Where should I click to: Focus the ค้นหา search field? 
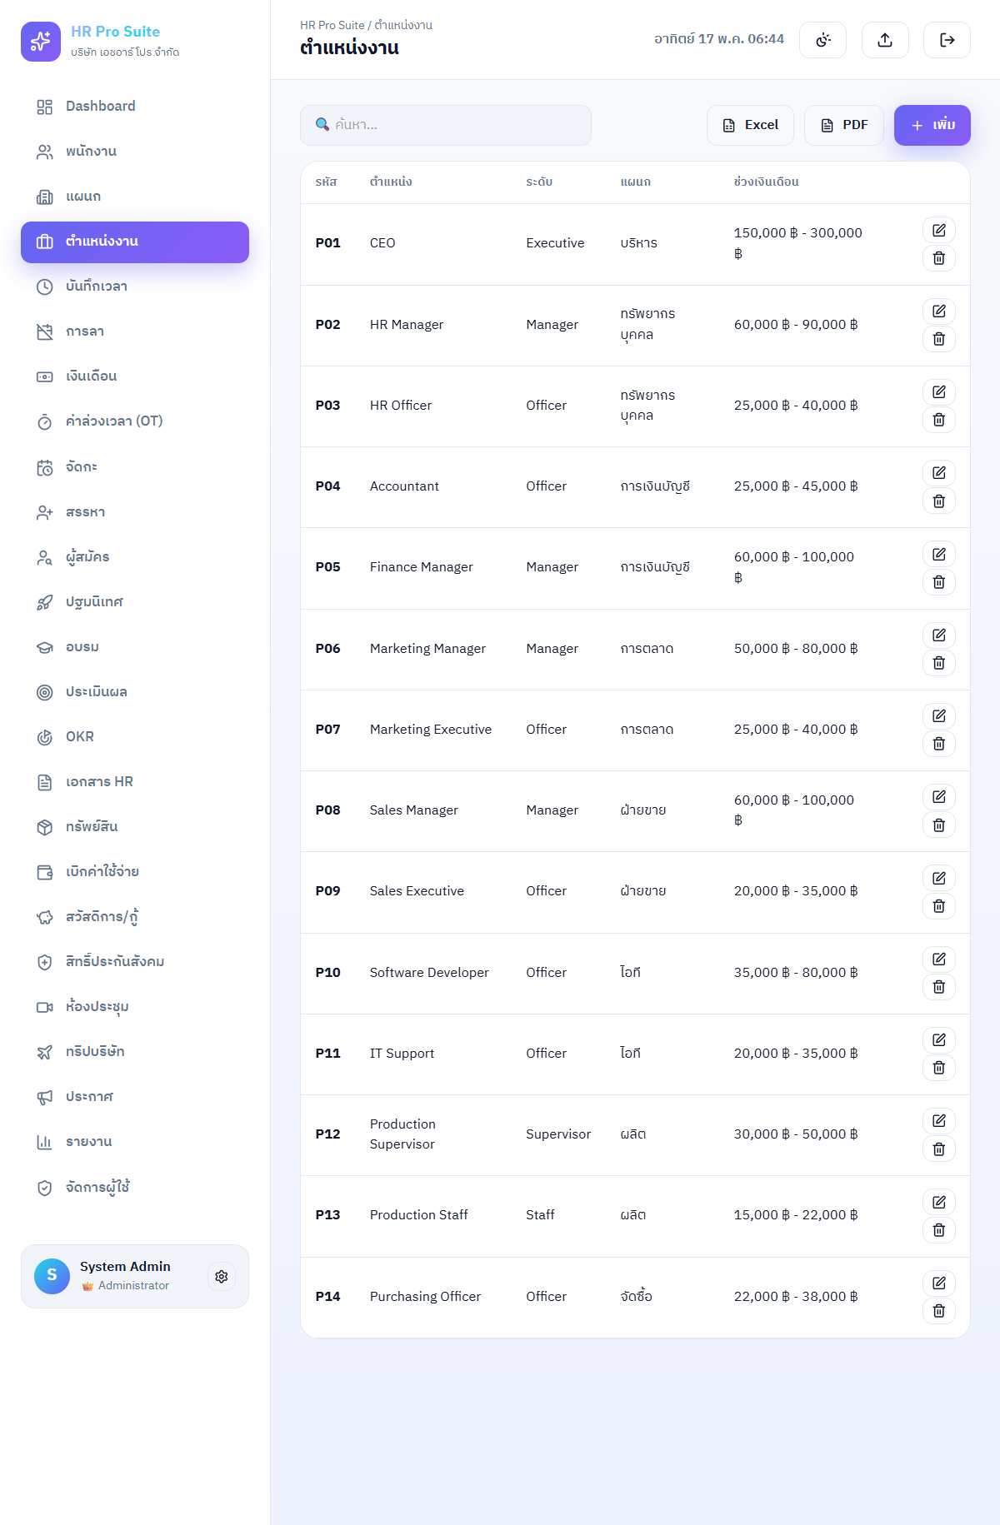446,125
